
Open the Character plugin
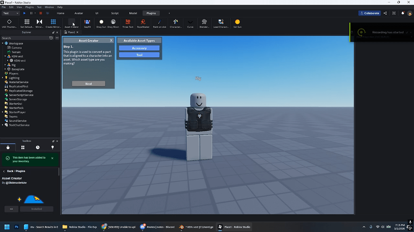(x=175, y=23)
